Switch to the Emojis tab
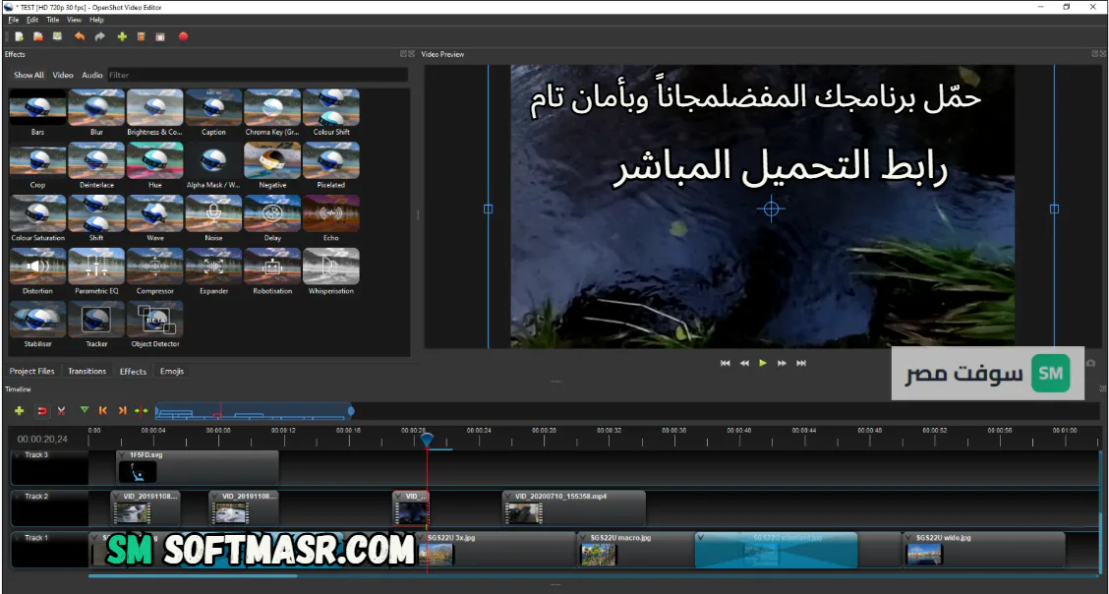 coord(172,372)
